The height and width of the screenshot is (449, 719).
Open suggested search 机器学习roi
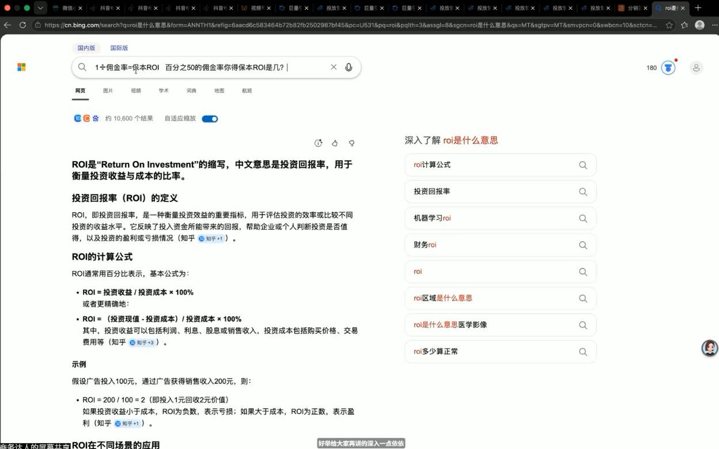point(500,218)
